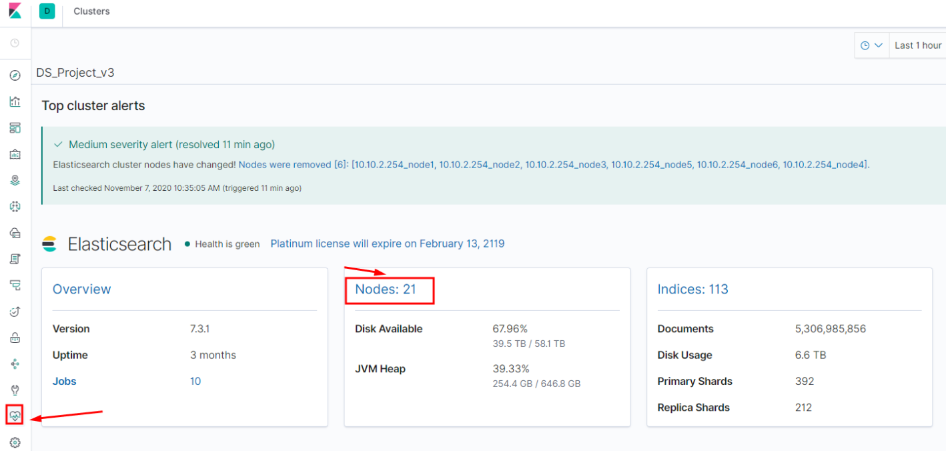Click the Last 1 hour time range
The image size is (948, 451).
tap(918, 45)
